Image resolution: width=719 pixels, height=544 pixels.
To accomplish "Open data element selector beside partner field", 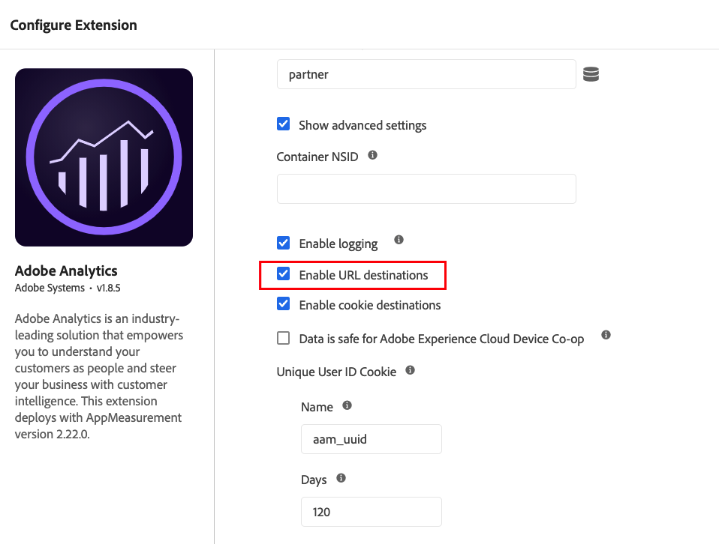I will [x=591, y=74].
